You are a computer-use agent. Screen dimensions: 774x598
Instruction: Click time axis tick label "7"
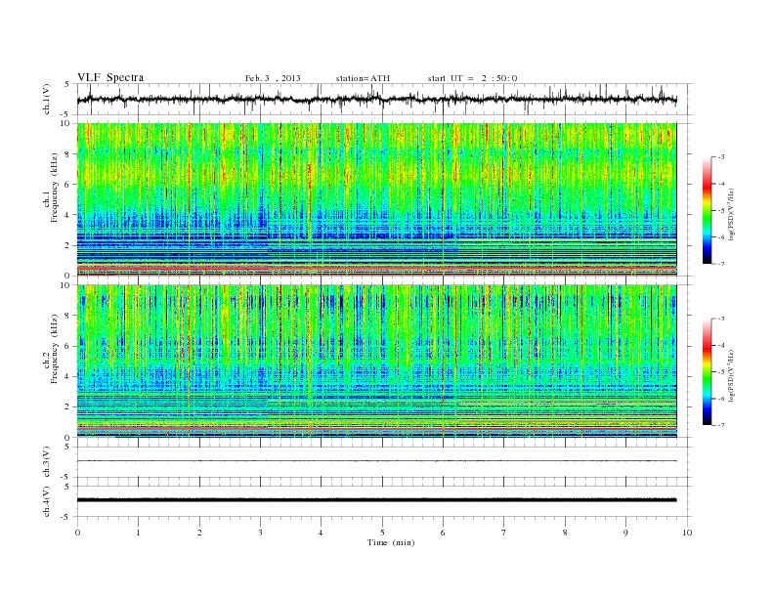click(504, 533)
